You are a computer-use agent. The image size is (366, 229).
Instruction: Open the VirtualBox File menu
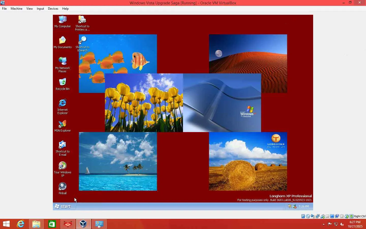coord(4,9)
